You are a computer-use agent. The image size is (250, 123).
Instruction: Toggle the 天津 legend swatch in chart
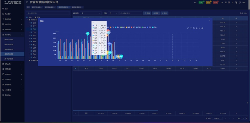[153, 27]
